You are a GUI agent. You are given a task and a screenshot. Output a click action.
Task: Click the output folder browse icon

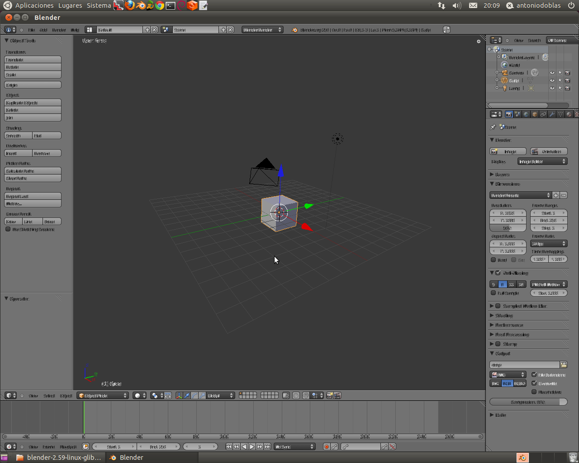tap(564, 364)
